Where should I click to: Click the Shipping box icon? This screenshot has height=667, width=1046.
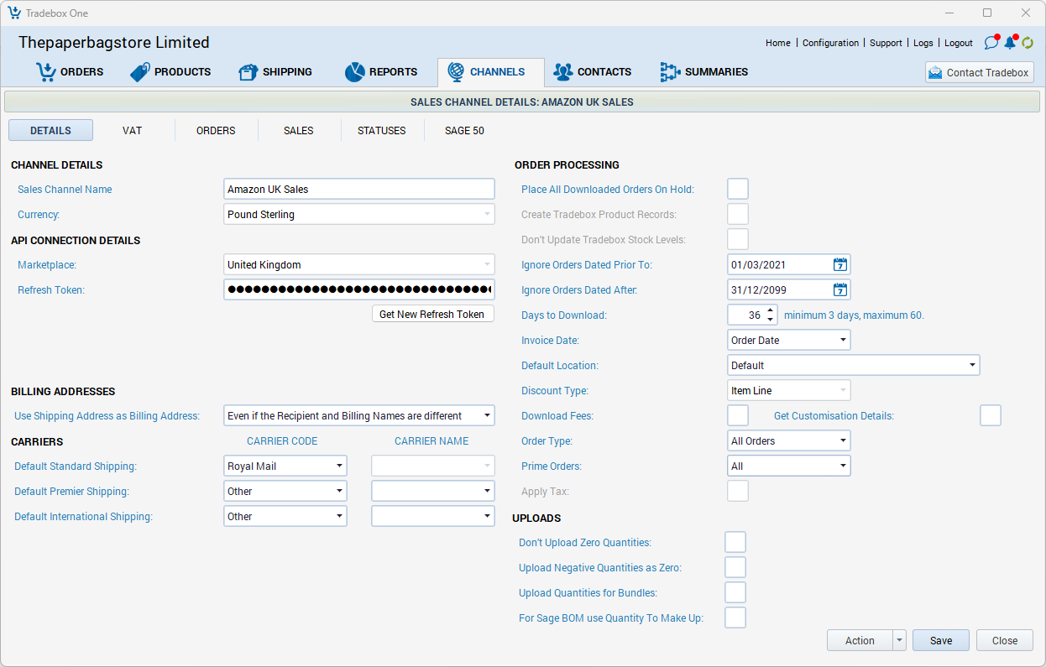(x=248, y=72)
